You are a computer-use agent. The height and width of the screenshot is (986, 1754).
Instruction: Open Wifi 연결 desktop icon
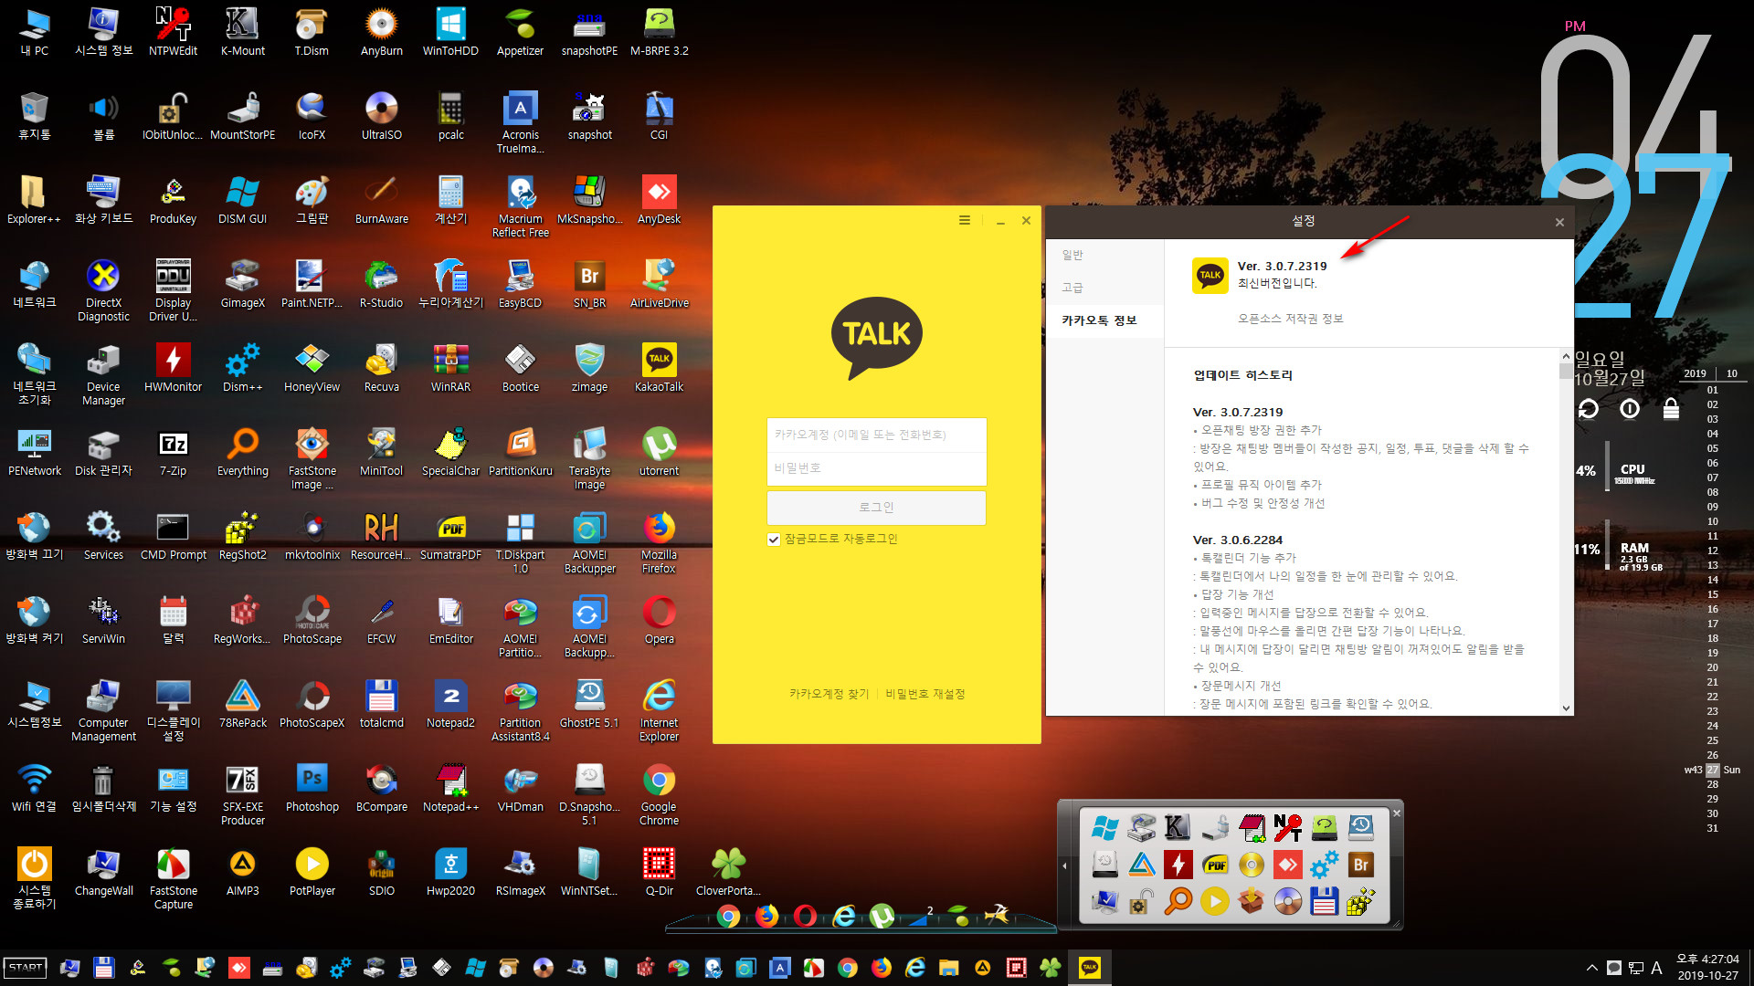tap(35, 787)
